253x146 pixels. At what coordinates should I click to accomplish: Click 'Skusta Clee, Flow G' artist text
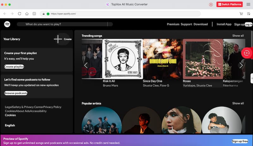click(x=156, y=86)
